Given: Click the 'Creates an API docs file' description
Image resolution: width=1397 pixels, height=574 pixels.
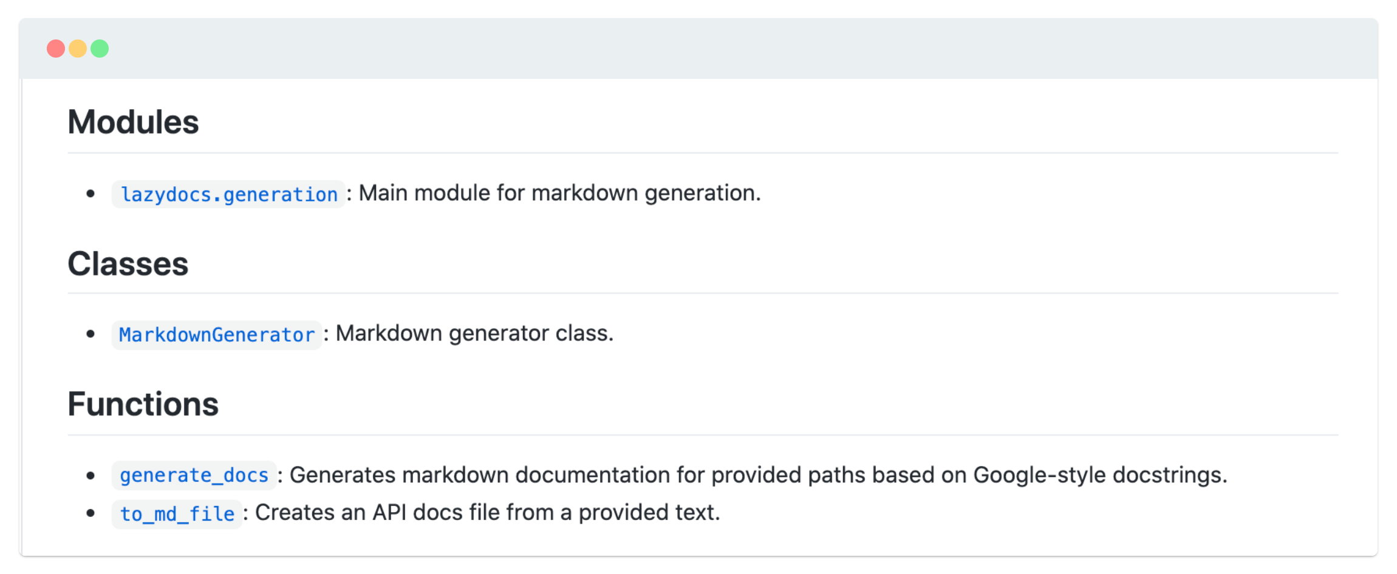Looking at the screenshot, I should pyautogui.click(x=487, y=513).
